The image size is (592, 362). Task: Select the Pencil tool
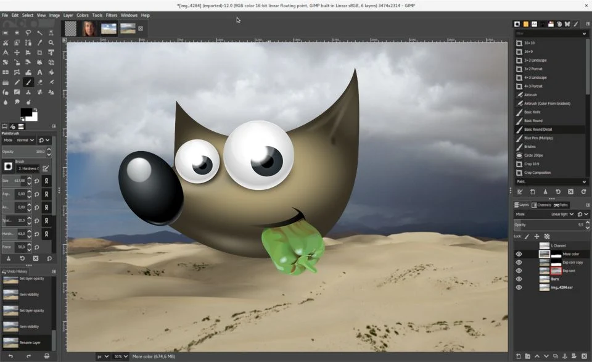17,82
